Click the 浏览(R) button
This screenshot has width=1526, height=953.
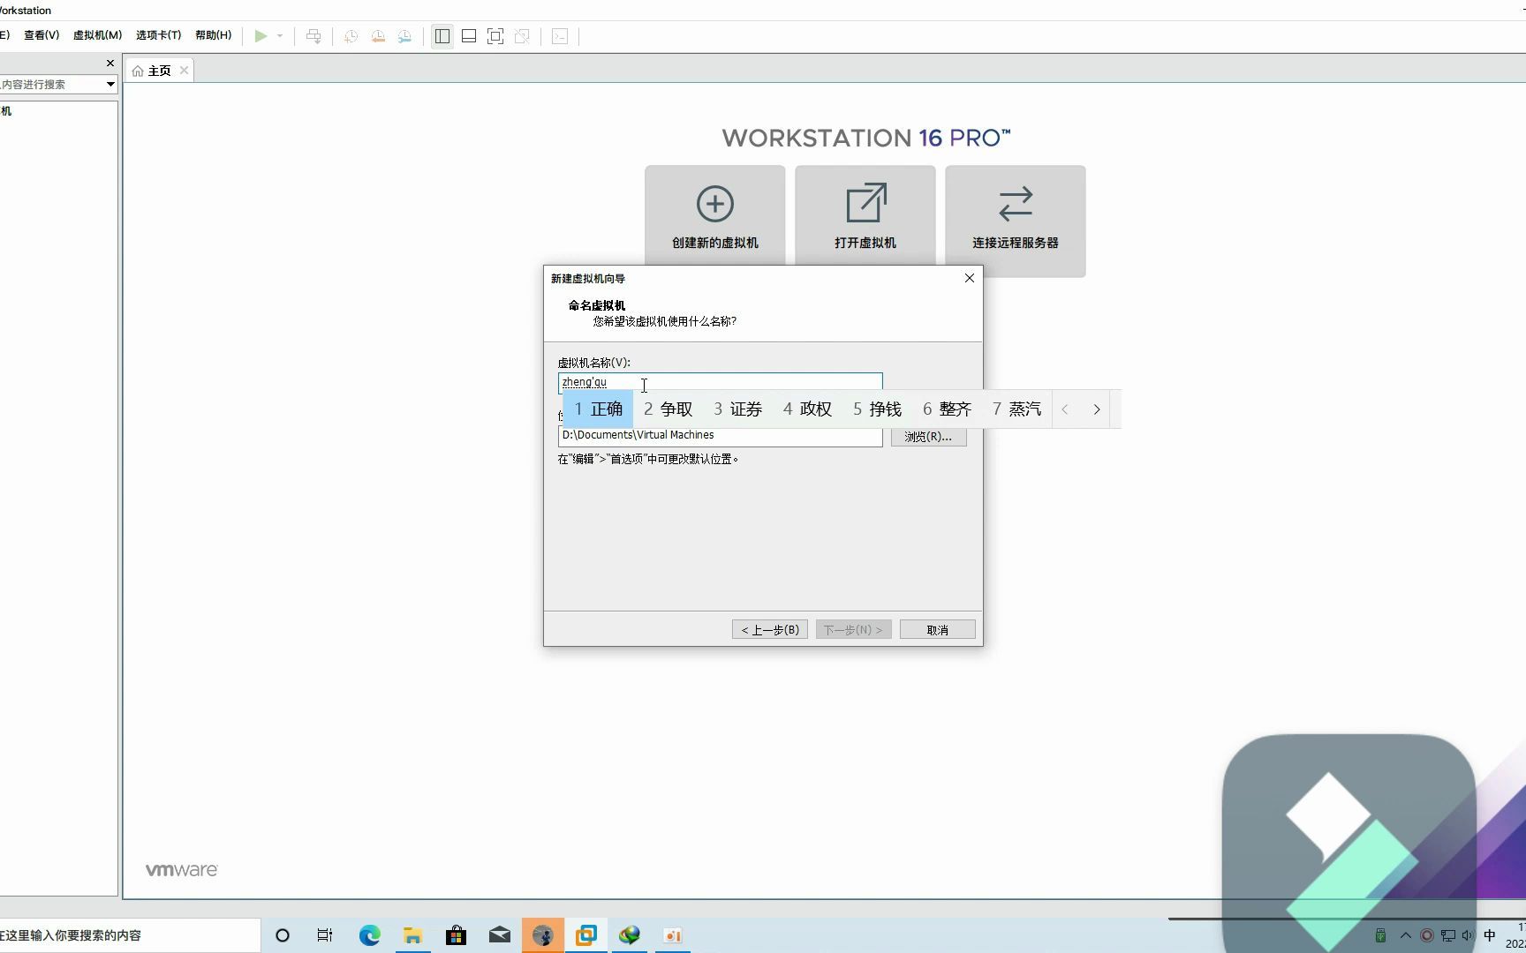pyautogui.click(x=927, y=436)
